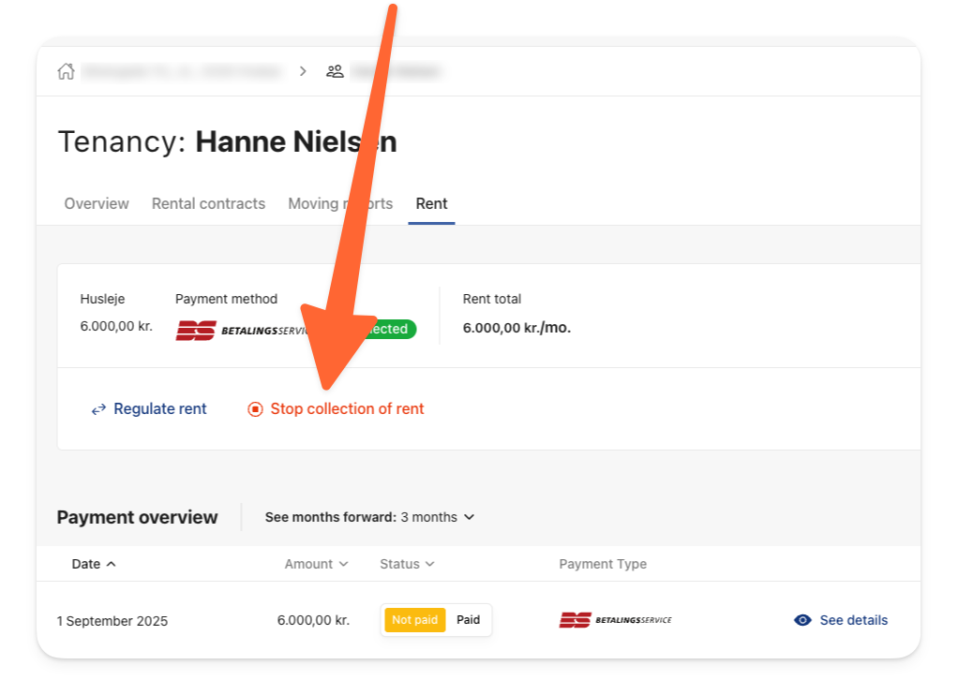Sort by the Amount column header
Viewport: 958px width, 695px height.
[317, 564]
